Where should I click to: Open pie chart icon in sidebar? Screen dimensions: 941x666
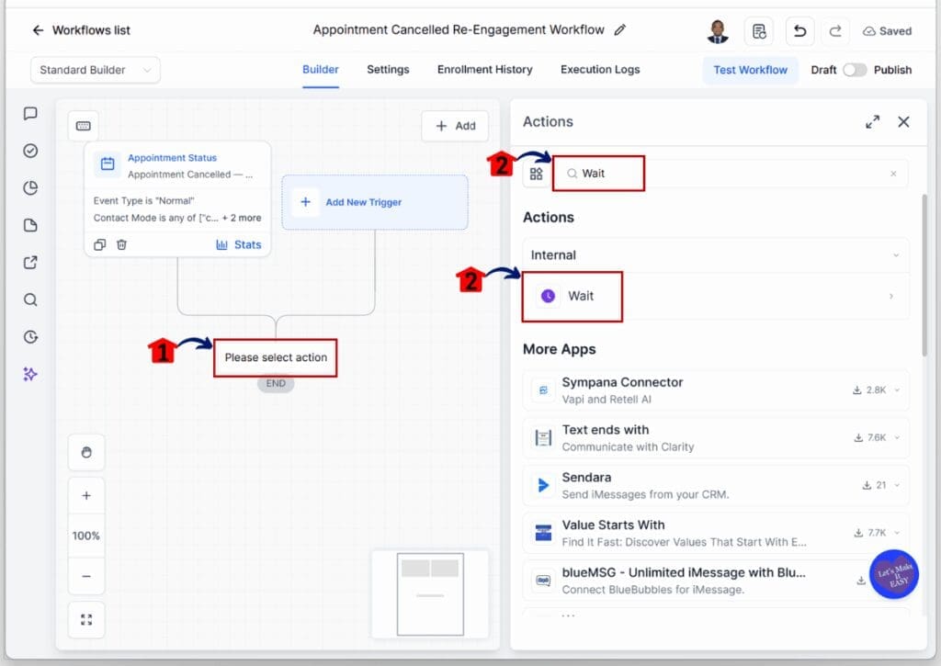pyautogui.click(x=30, y=187)
